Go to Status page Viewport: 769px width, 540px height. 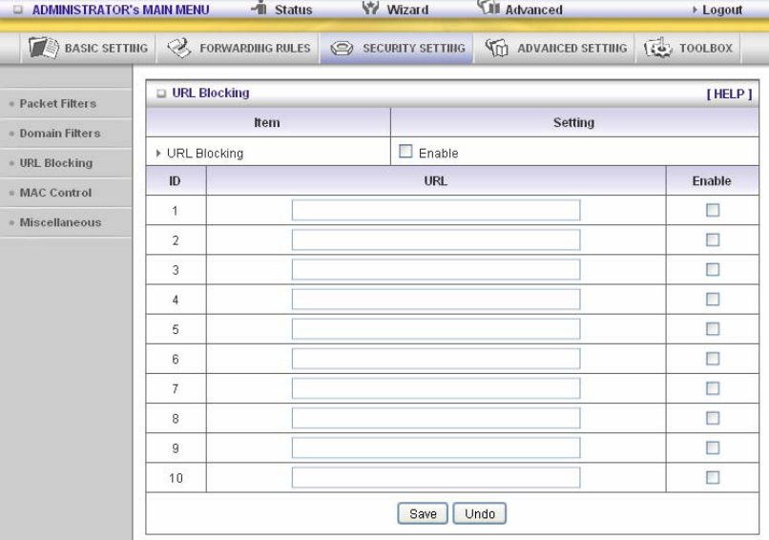(x=293, y=10)
